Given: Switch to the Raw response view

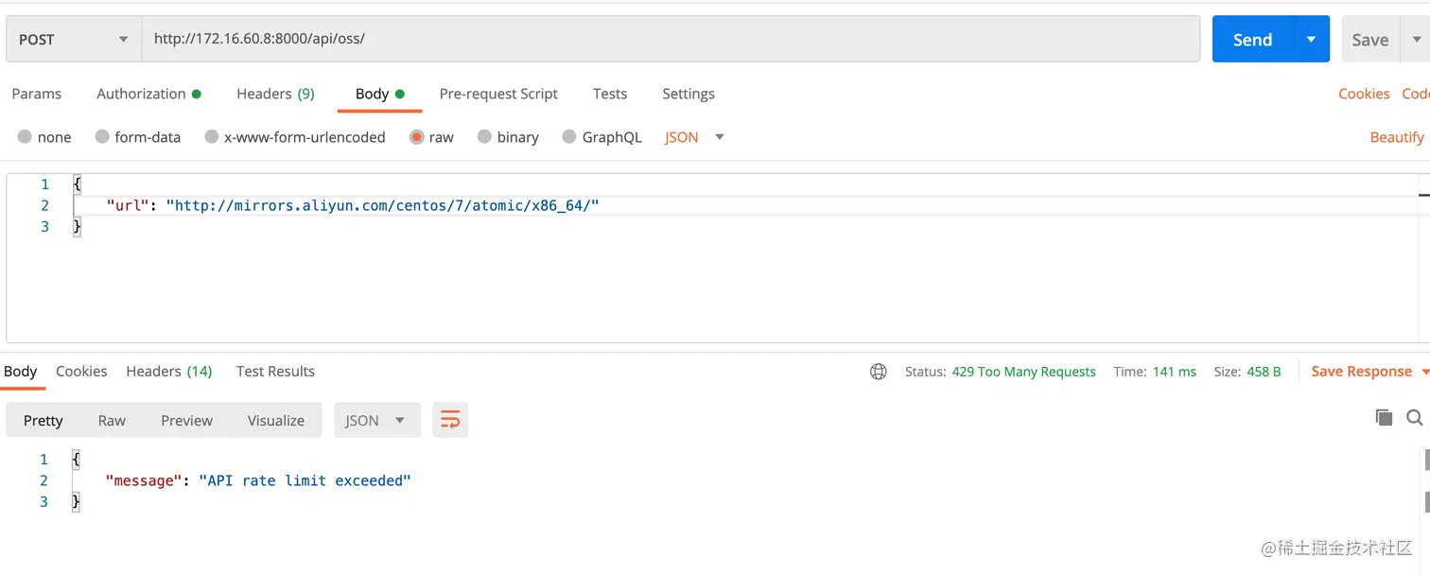Looking at the screenshot, I should pyautogui.click(x=112, y=420).
